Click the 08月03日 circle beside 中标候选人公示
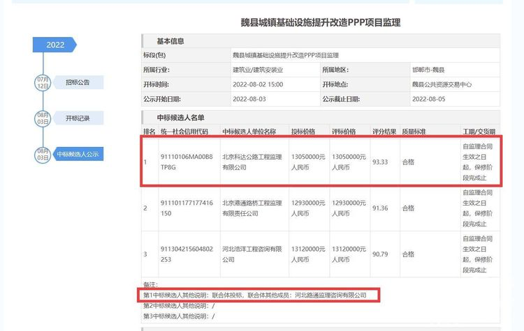The height and width of the screenshot is (331, 524). coord(43,154)
